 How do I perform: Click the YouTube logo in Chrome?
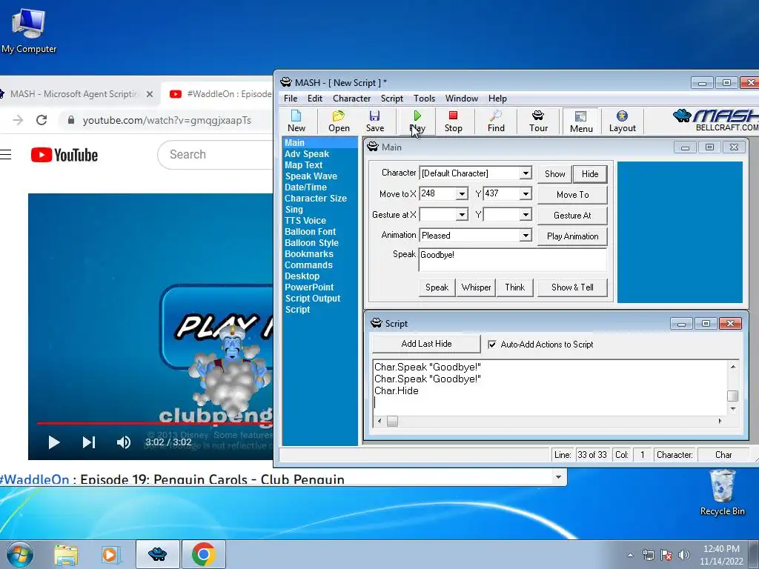64,155
